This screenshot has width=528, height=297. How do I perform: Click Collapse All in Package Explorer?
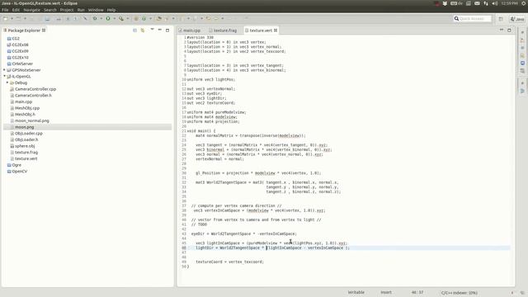[x=134, y=31]
